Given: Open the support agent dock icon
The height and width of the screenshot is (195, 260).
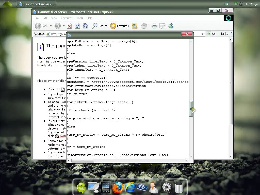Looking at the screenshot, I should [154, 187].
